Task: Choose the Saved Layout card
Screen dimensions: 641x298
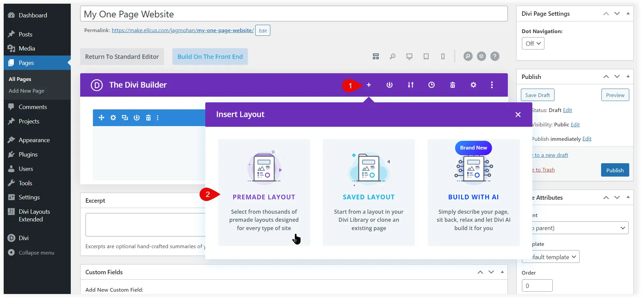Action: (369, 192)
